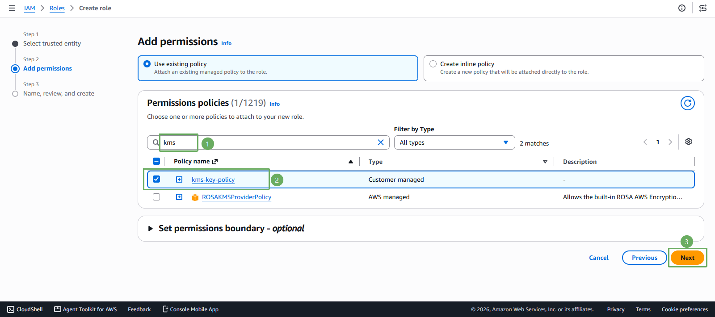715x317 pixels.
Task: Click the ROSAKMSProviderPolicy orange cube icon
Action: [x=195, y=197]
